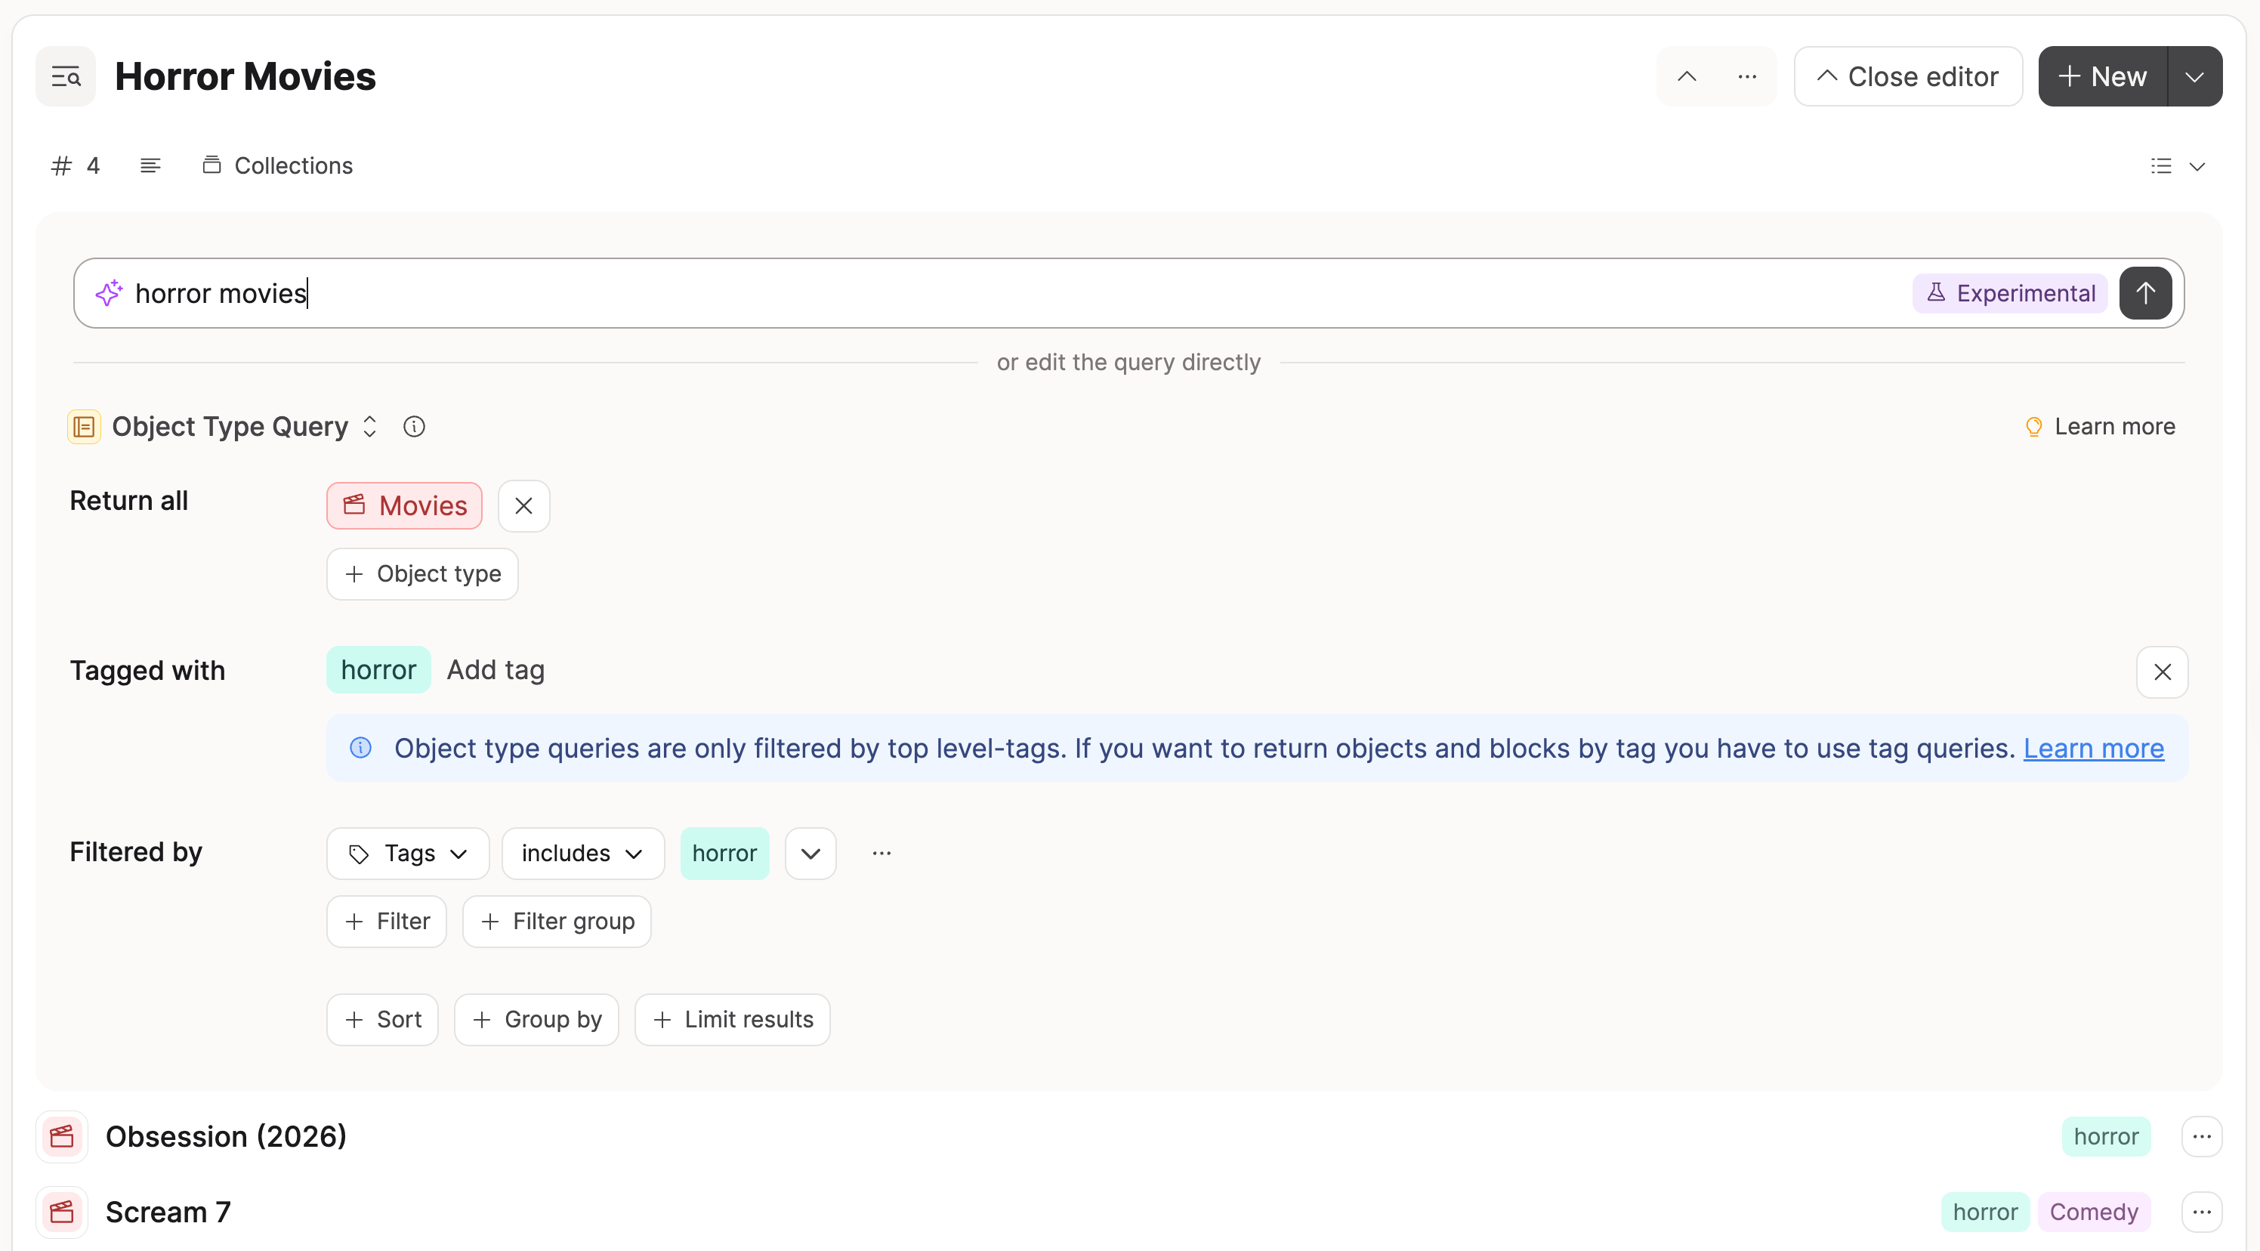2260x1251 pixels.
Task: Expand the filter value chevron after horror
Action: click(x=810, y=854)
